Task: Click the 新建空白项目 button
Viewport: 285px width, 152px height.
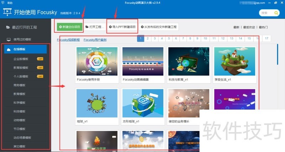Action: tap(69, 27)
